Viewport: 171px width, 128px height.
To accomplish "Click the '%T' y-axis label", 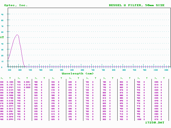I will tap(2, 37).
